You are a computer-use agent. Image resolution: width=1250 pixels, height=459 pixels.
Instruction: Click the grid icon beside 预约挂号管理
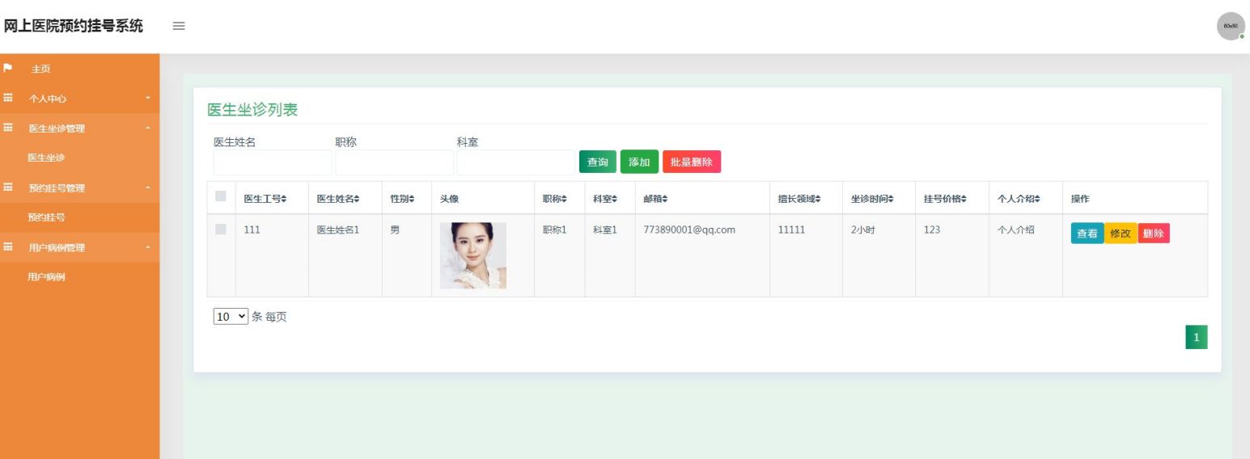coord(8,187)
